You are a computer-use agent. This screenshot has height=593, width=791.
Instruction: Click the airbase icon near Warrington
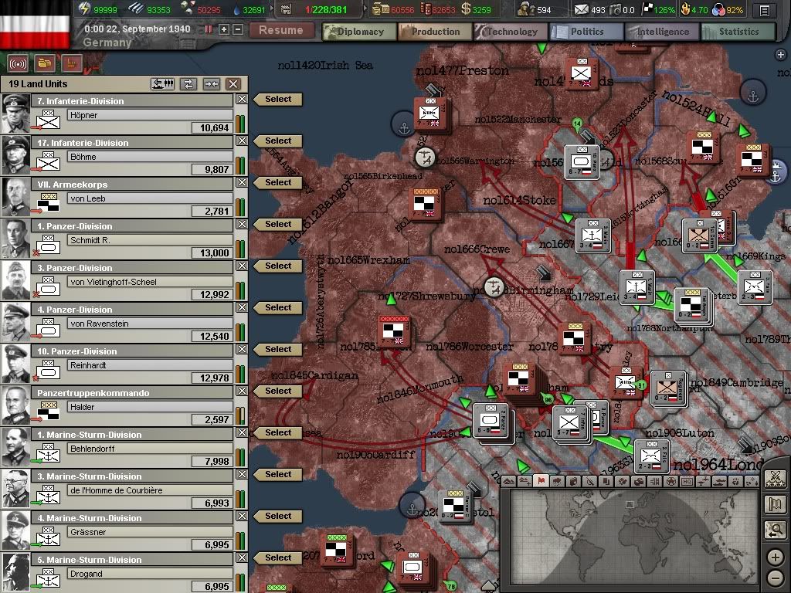426,158
